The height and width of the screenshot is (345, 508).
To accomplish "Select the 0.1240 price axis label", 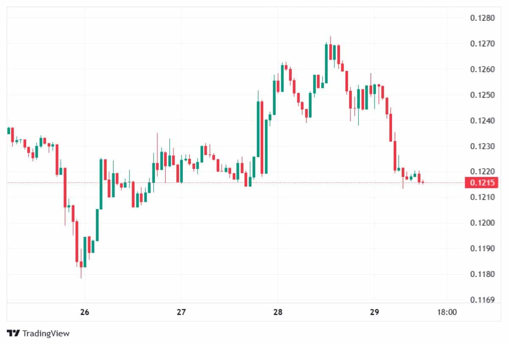I will pyautogui.click(x=482, y=121).
